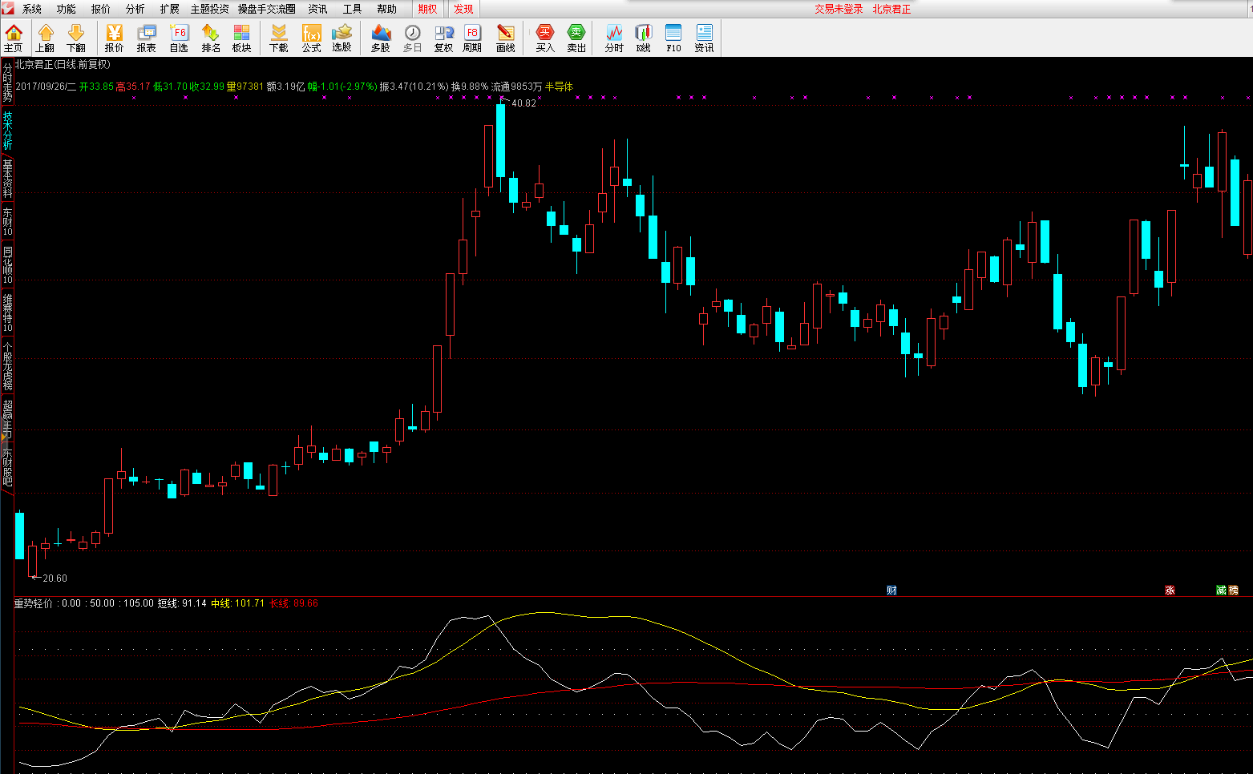Viewport: 1253px width, 774px height.
Task: Click the blue 财 marker on chart
Action: pos(891,590)
